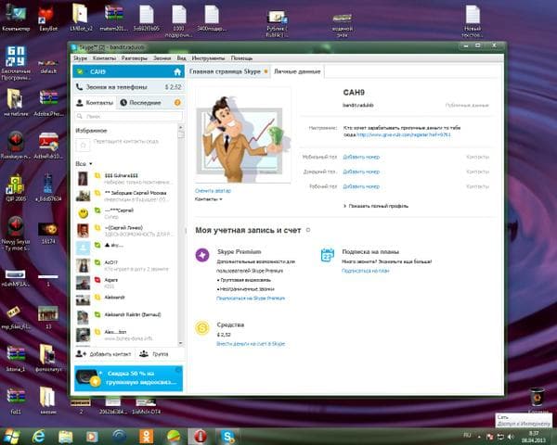Switch to the Главная страница Skype tab

point(228,71)
